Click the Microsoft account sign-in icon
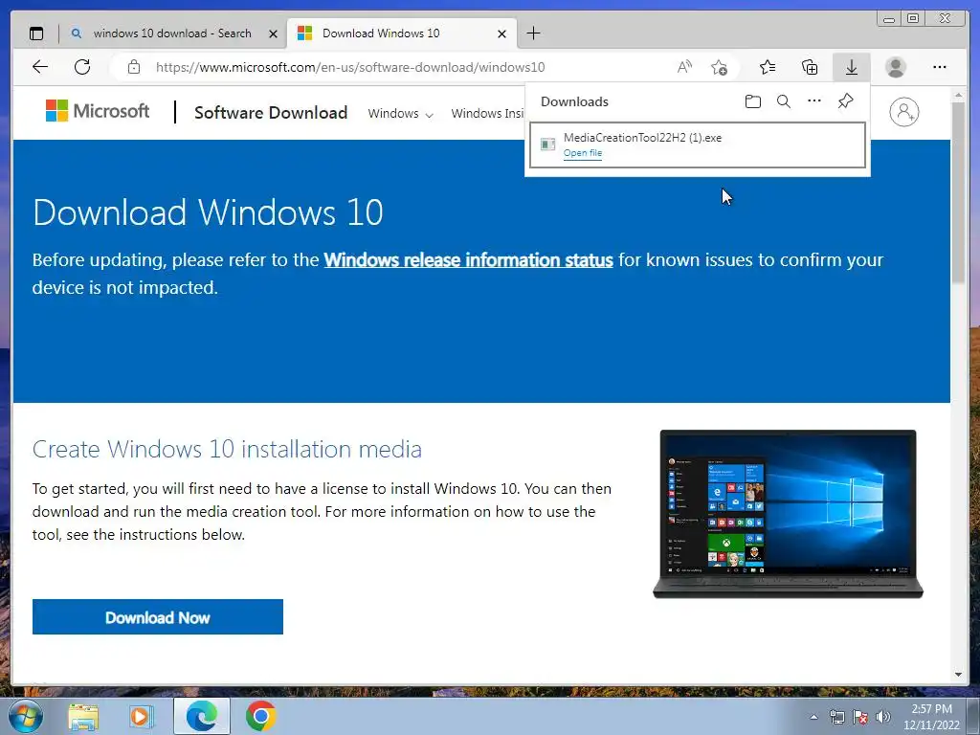The width and height of the screenshot is (980, 735). tap(903, 112)
